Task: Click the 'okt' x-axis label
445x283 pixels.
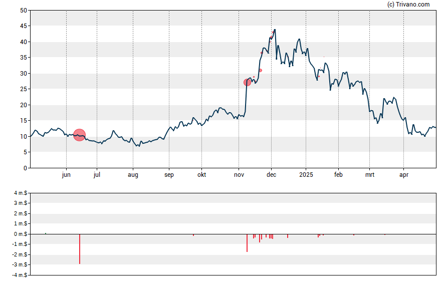Action: coord(202,175)
